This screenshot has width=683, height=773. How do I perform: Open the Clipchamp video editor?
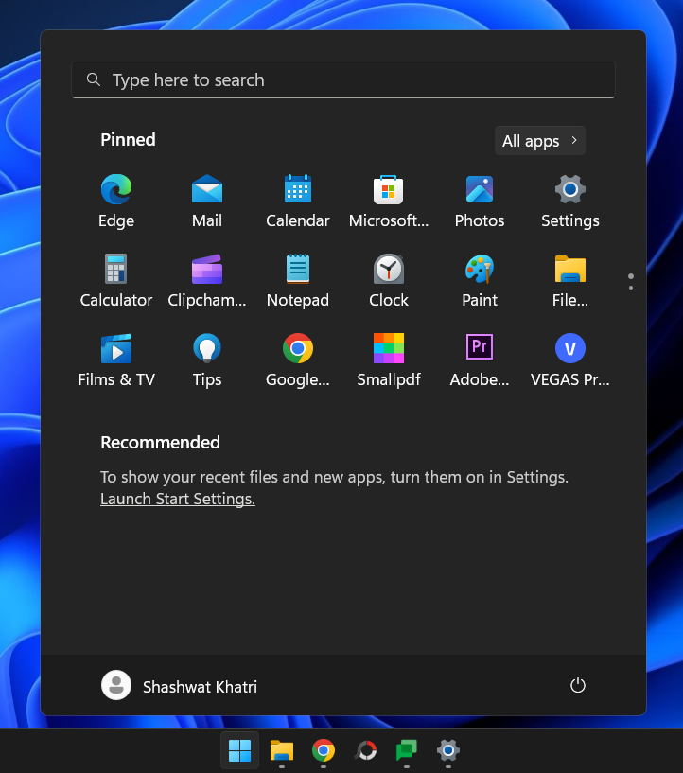207,280
